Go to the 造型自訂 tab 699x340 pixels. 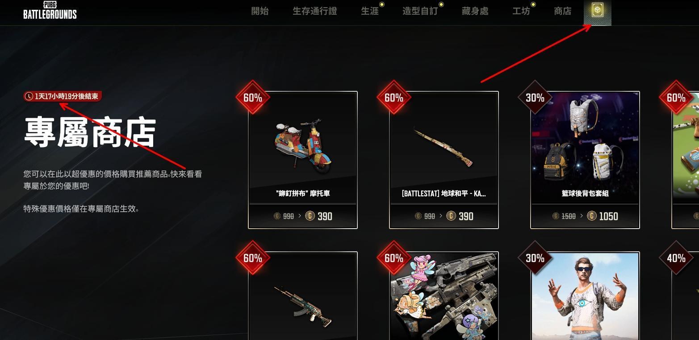click(420, 11)
